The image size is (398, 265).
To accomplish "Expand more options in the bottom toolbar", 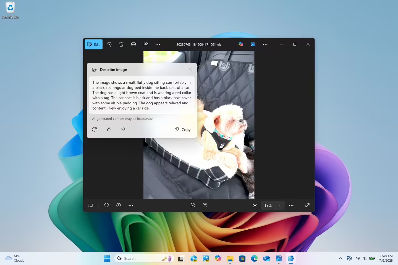I will [291, 205].
